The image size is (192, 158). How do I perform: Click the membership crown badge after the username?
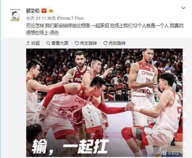click(x=51, y=11)
